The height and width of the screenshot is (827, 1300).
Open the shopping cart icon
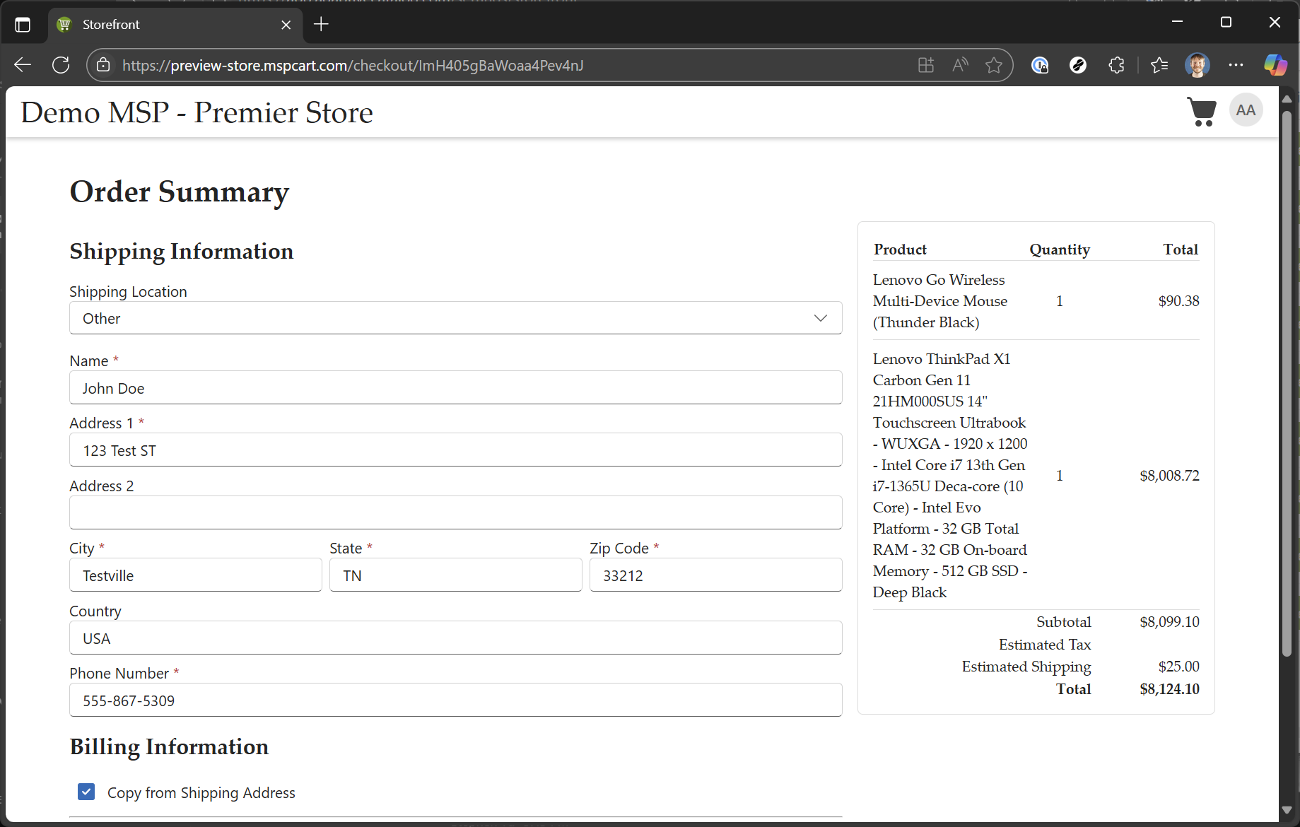coord(1201,112)
